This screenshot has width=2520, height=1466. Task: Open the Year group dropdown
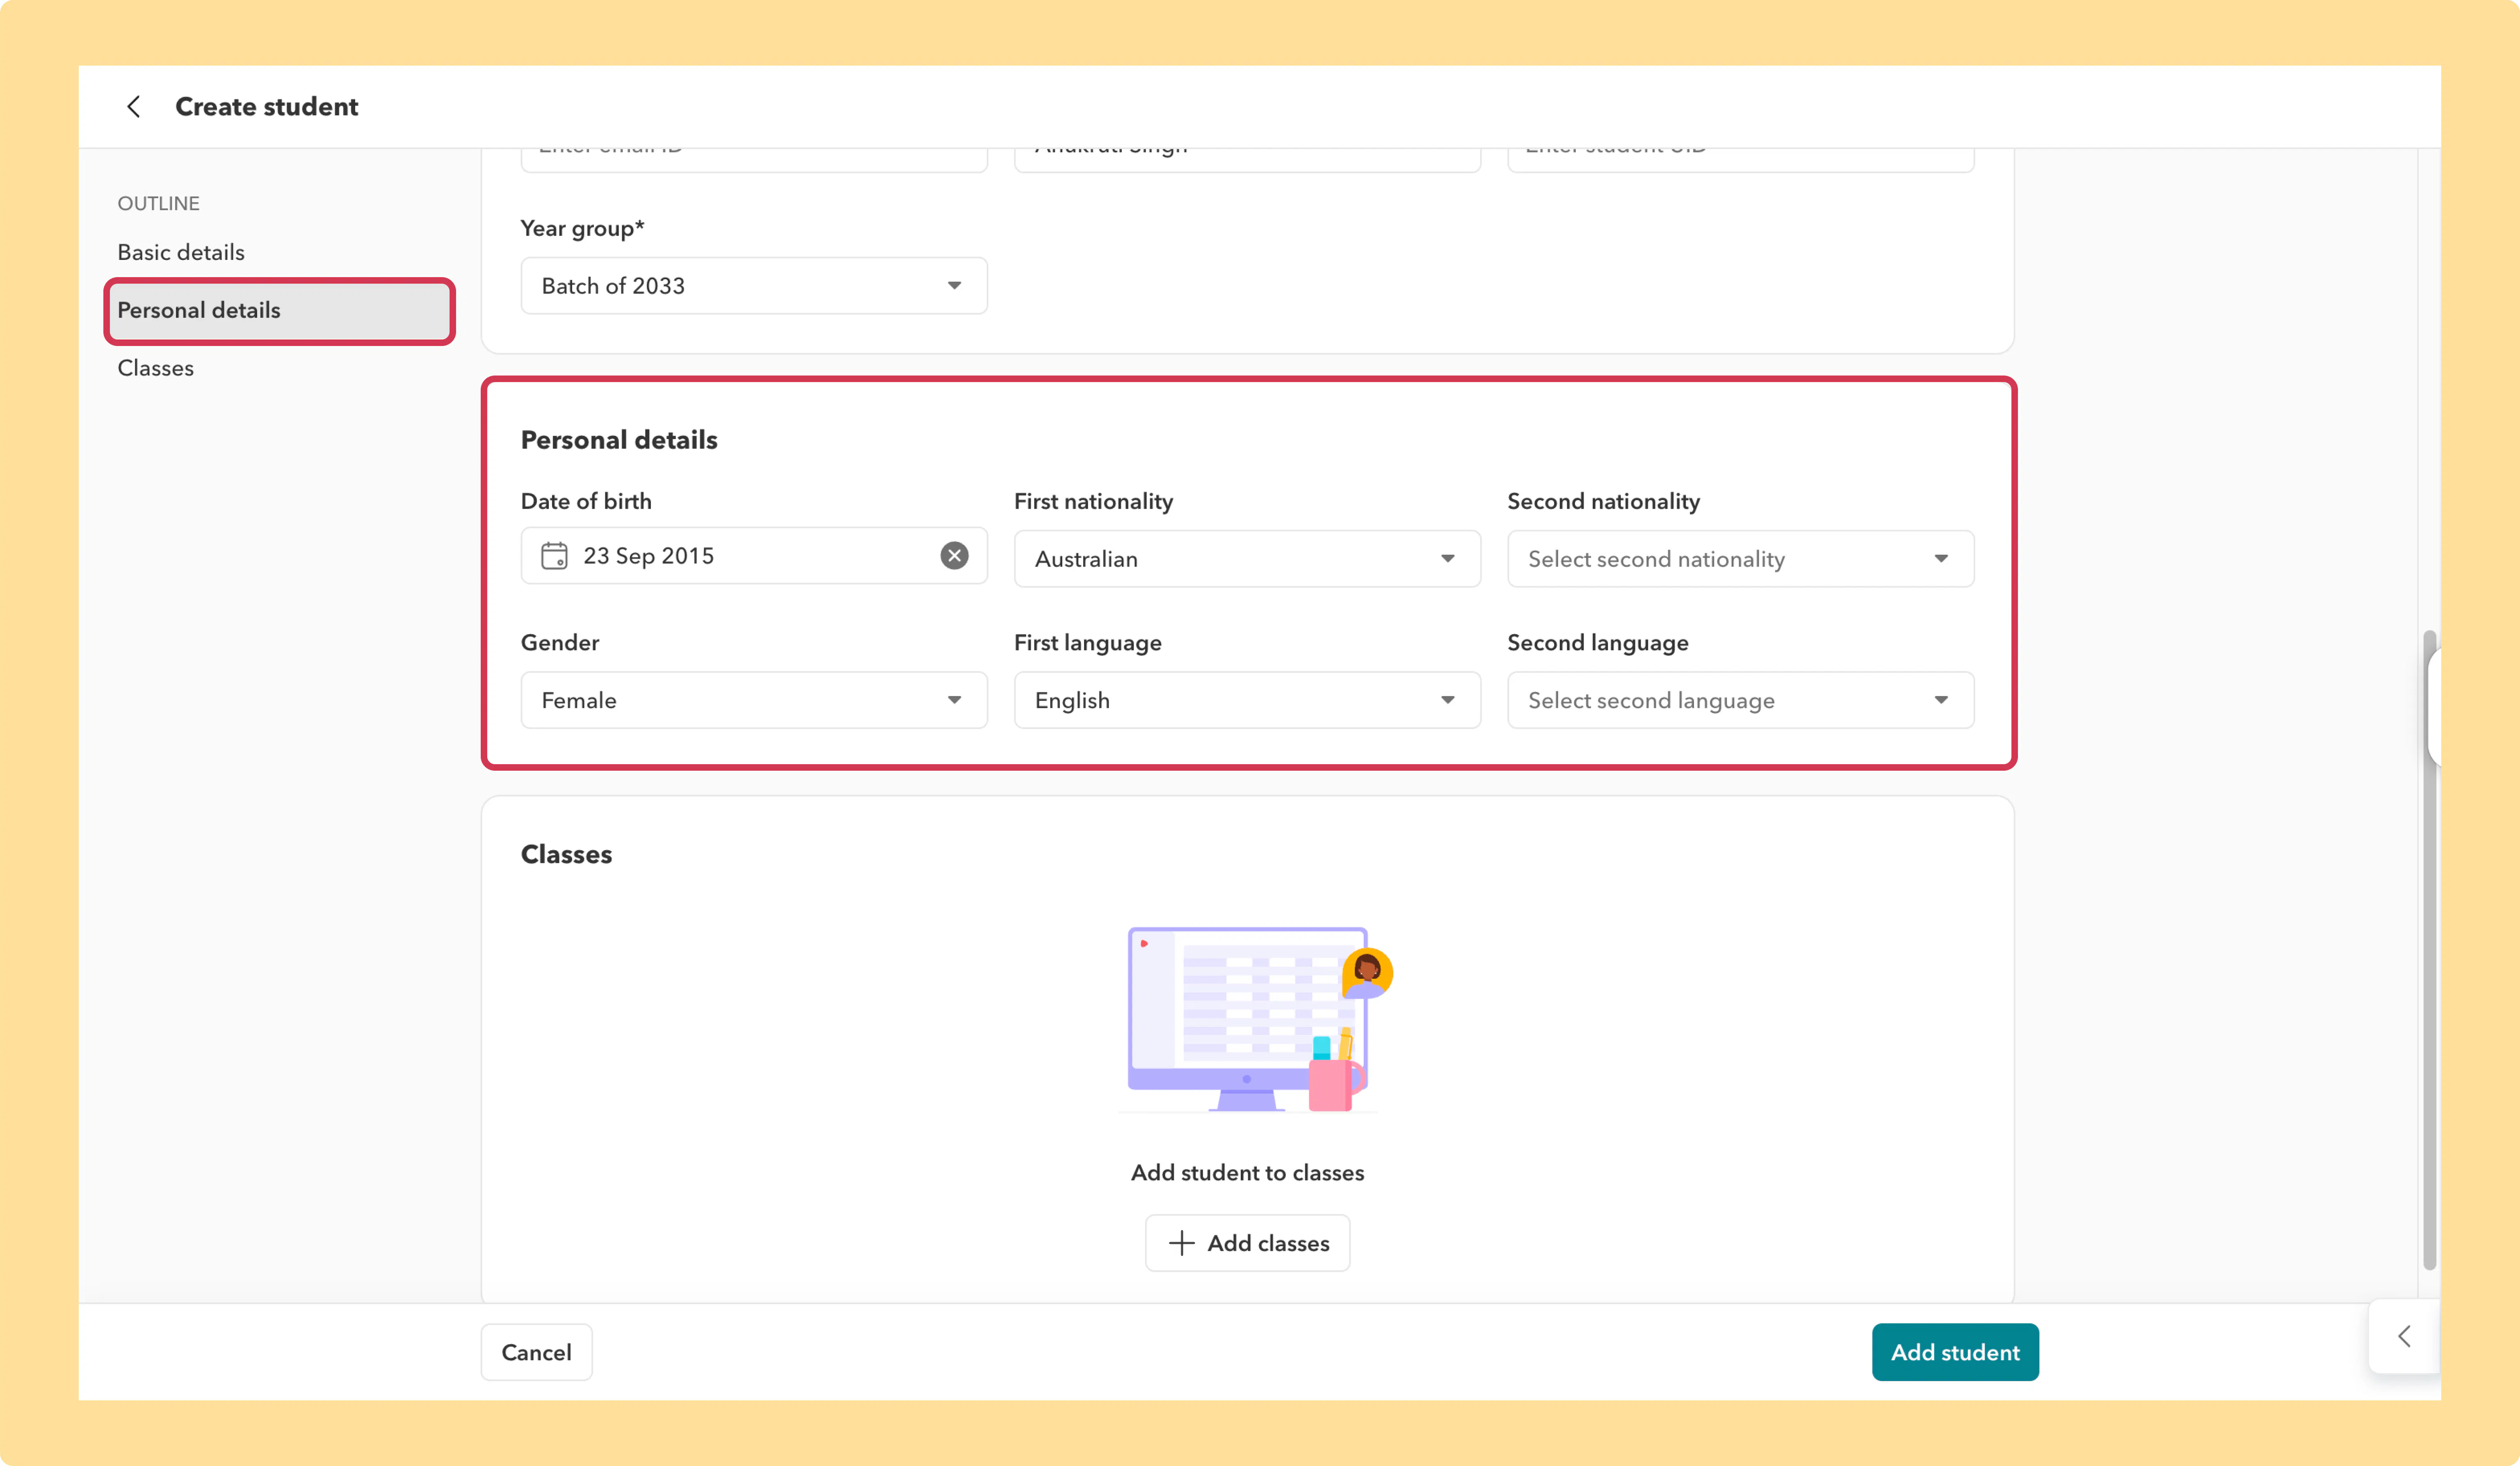coord(754,286)
